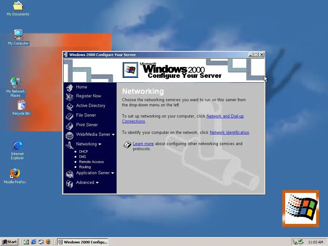Open the Home page in sidebar

click(82, 87)
